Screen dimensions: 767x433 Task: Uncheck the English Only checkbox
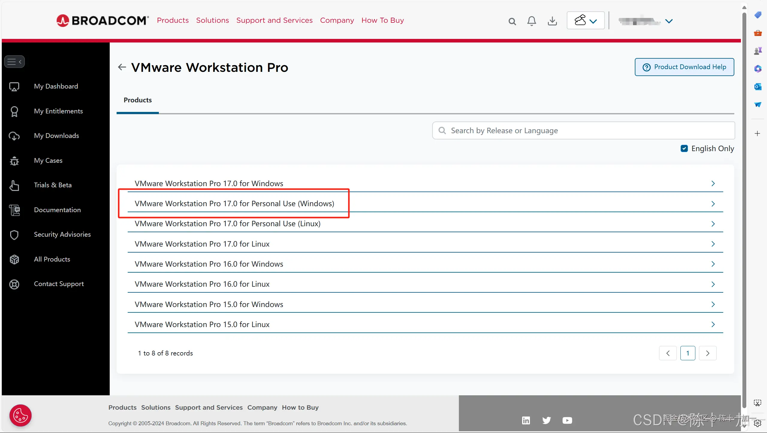click(684, 148)
